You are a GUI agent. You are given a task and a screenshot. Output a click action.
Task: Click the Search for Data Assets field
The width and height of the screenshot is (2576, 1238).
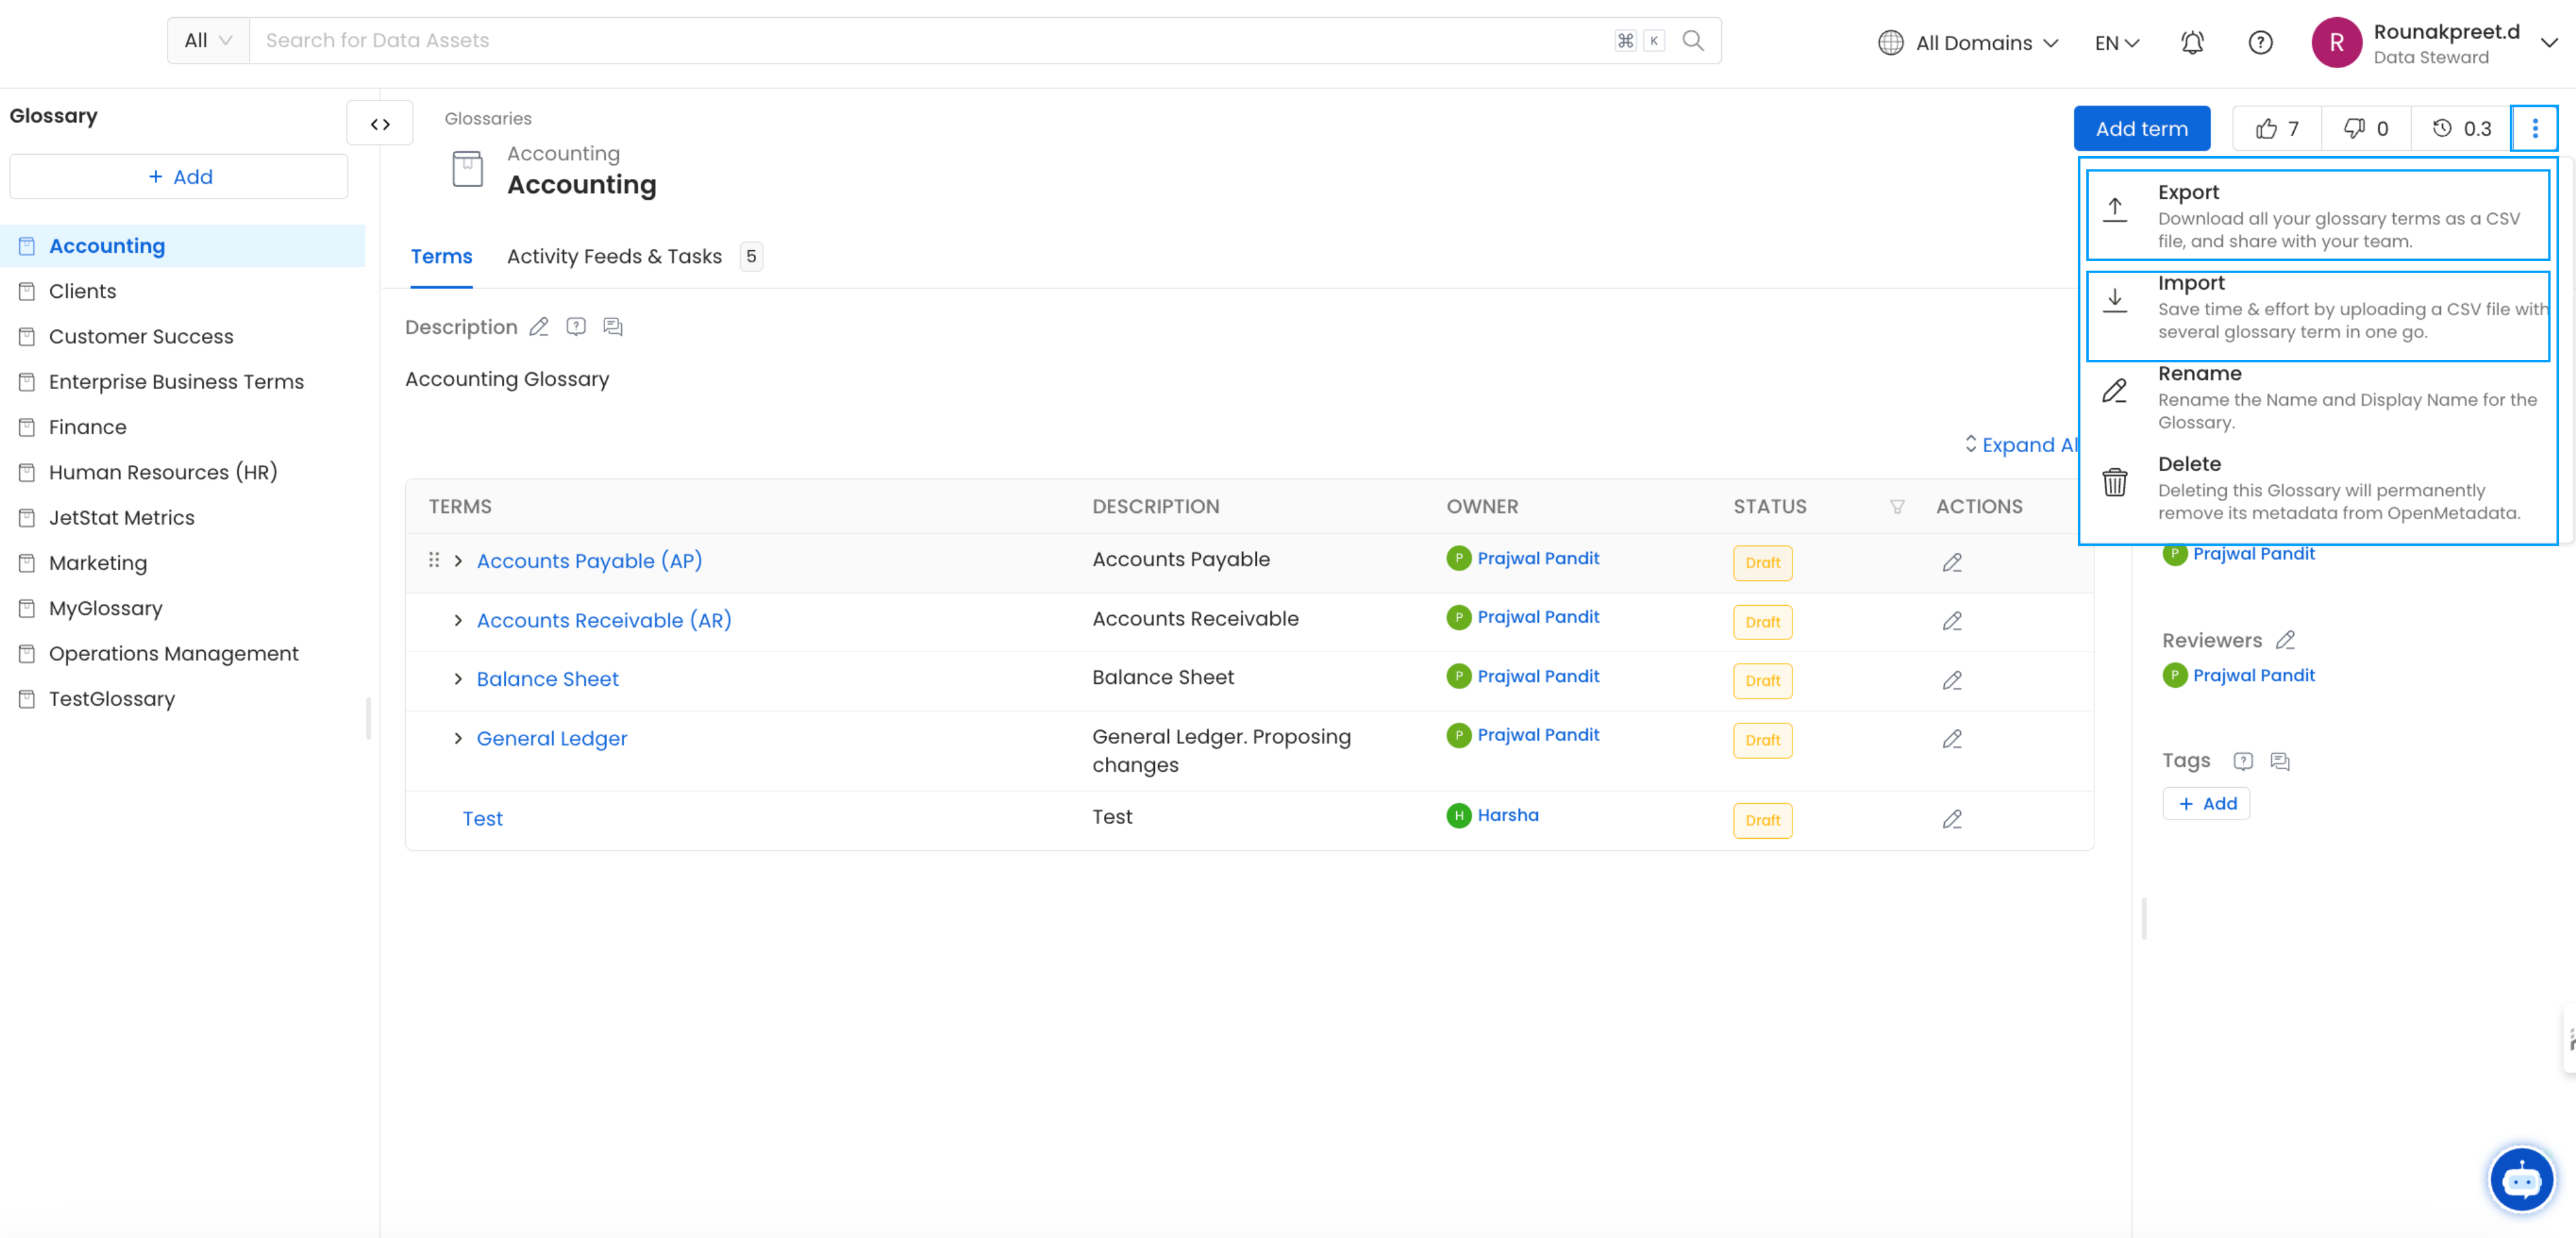930,40
